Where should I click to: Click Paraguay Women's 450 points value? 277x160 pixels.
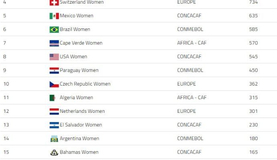(253, 70)
